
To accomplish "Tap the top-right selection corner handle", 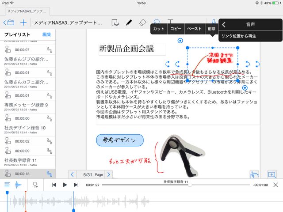I will pyautogui.click(x=238, y=48).
